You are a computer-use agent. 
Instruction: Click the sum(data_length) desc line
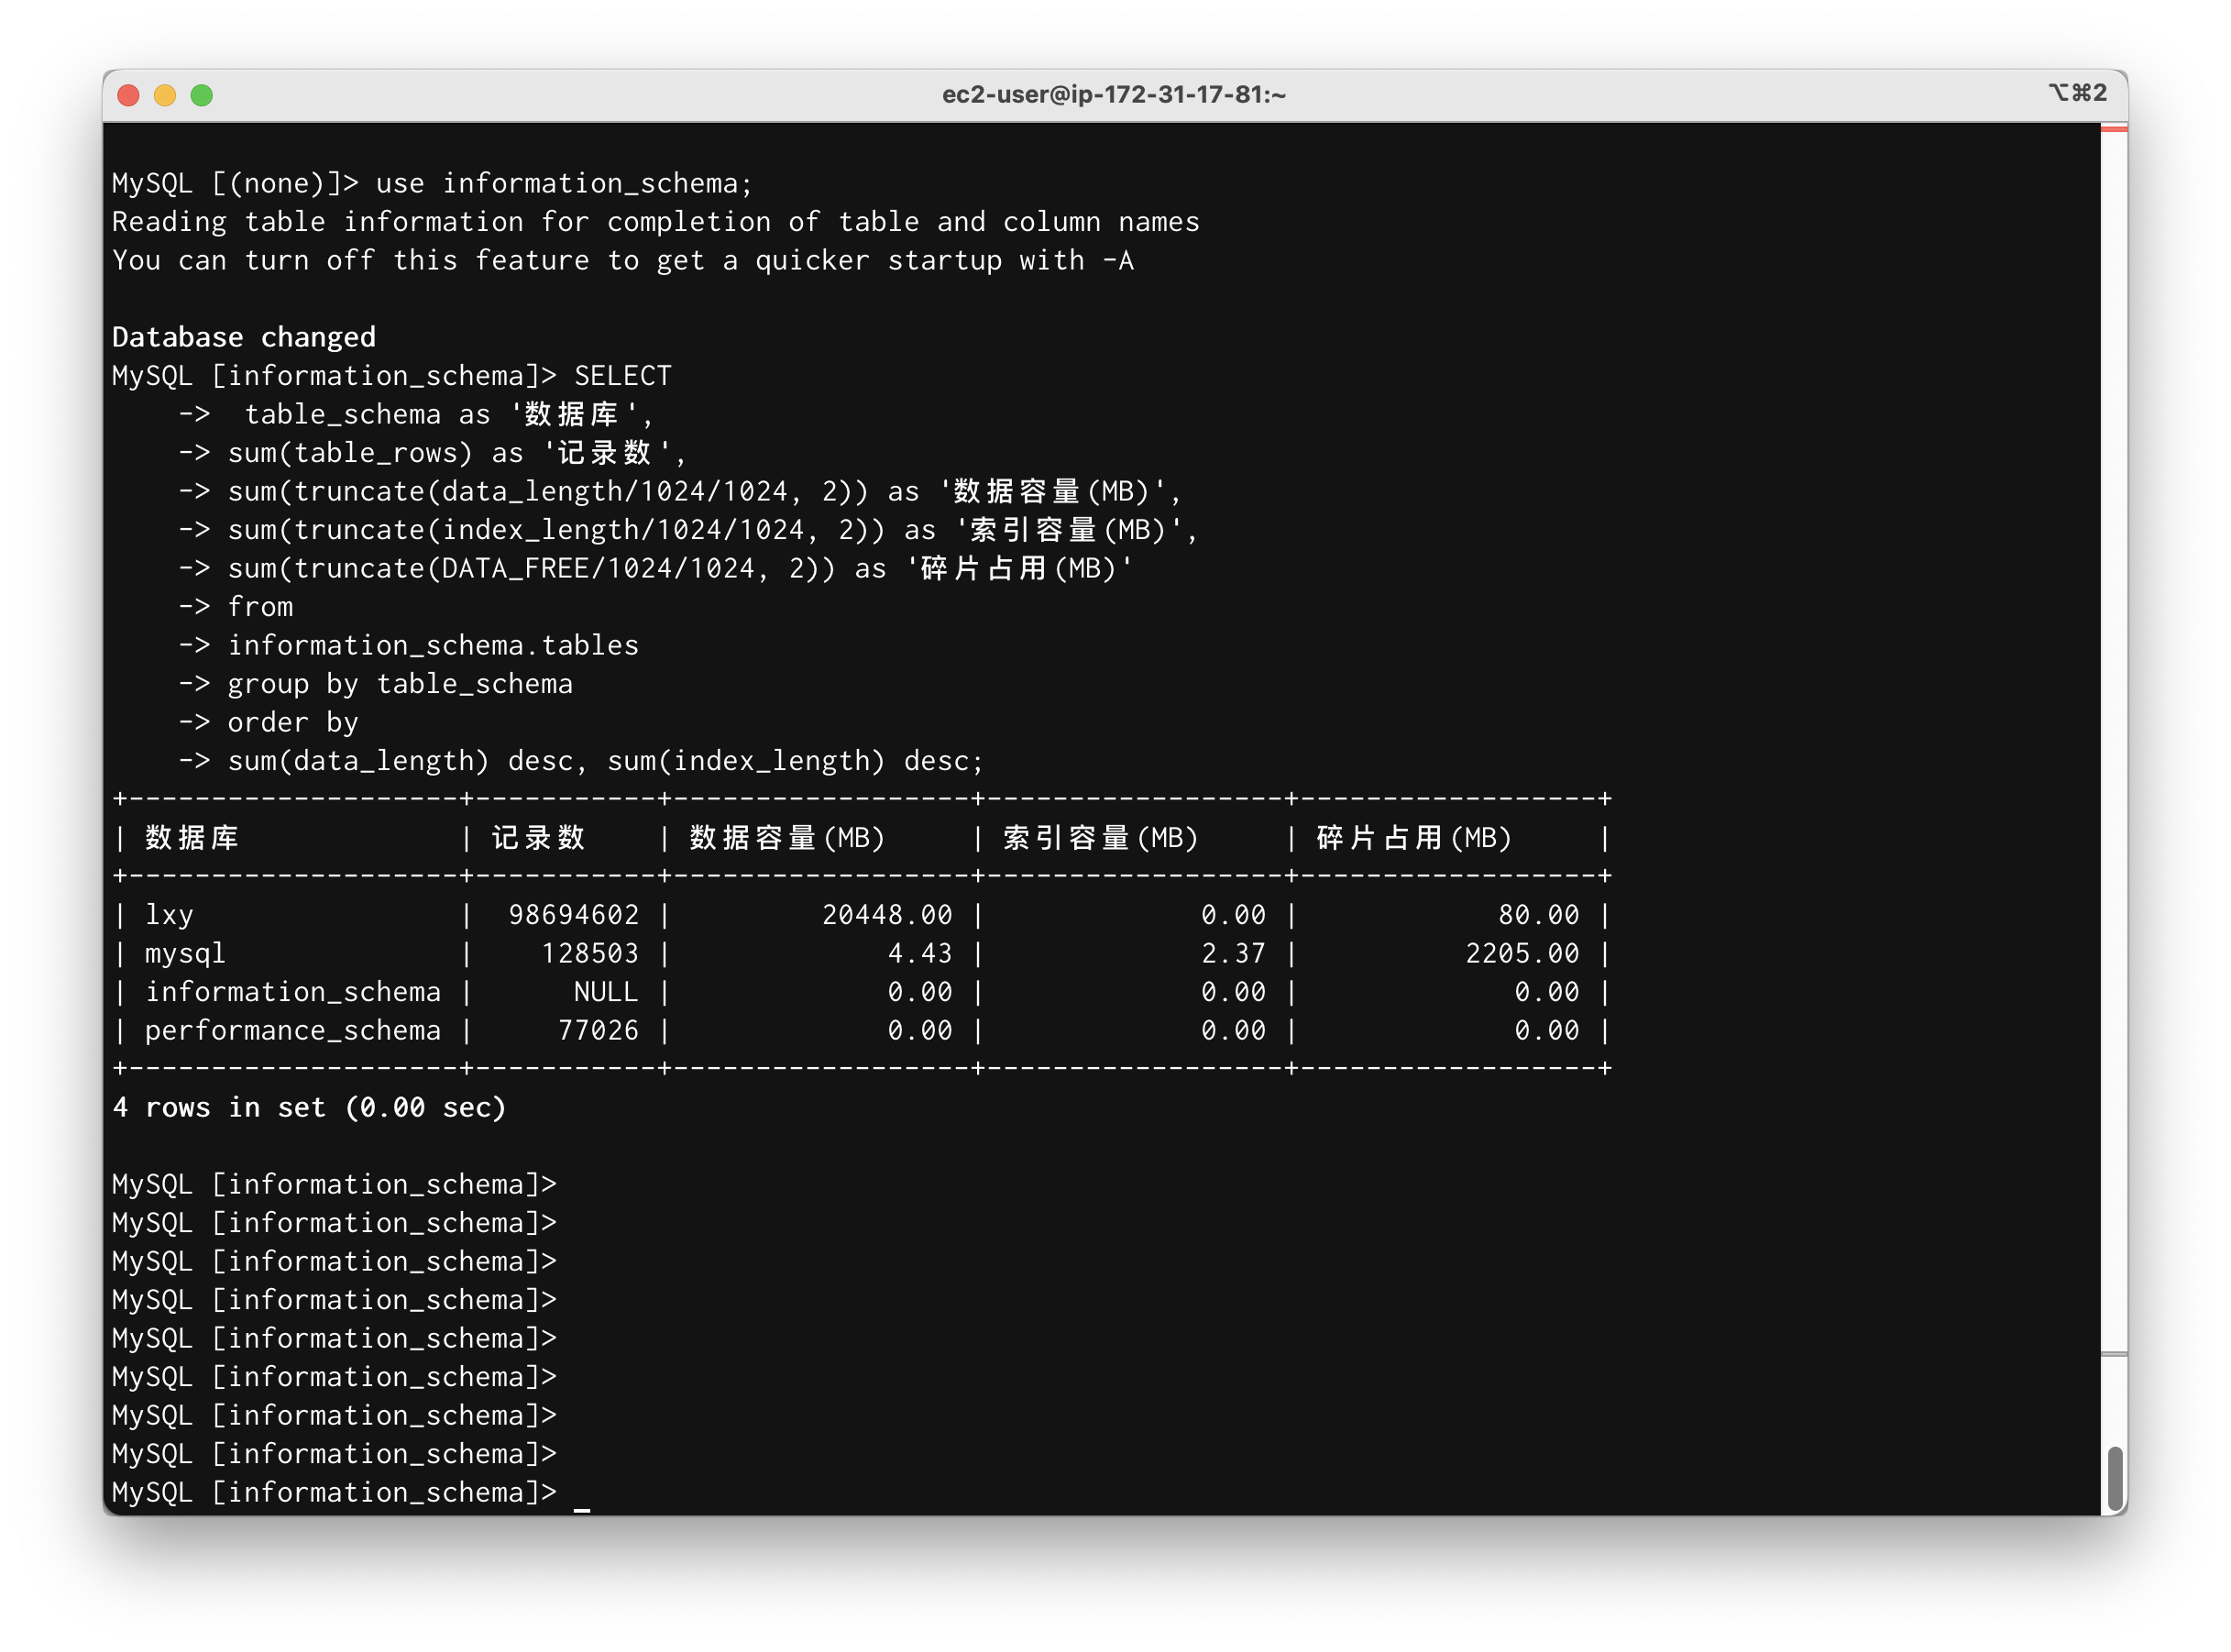pyautogui.click(x=606, y=761)
